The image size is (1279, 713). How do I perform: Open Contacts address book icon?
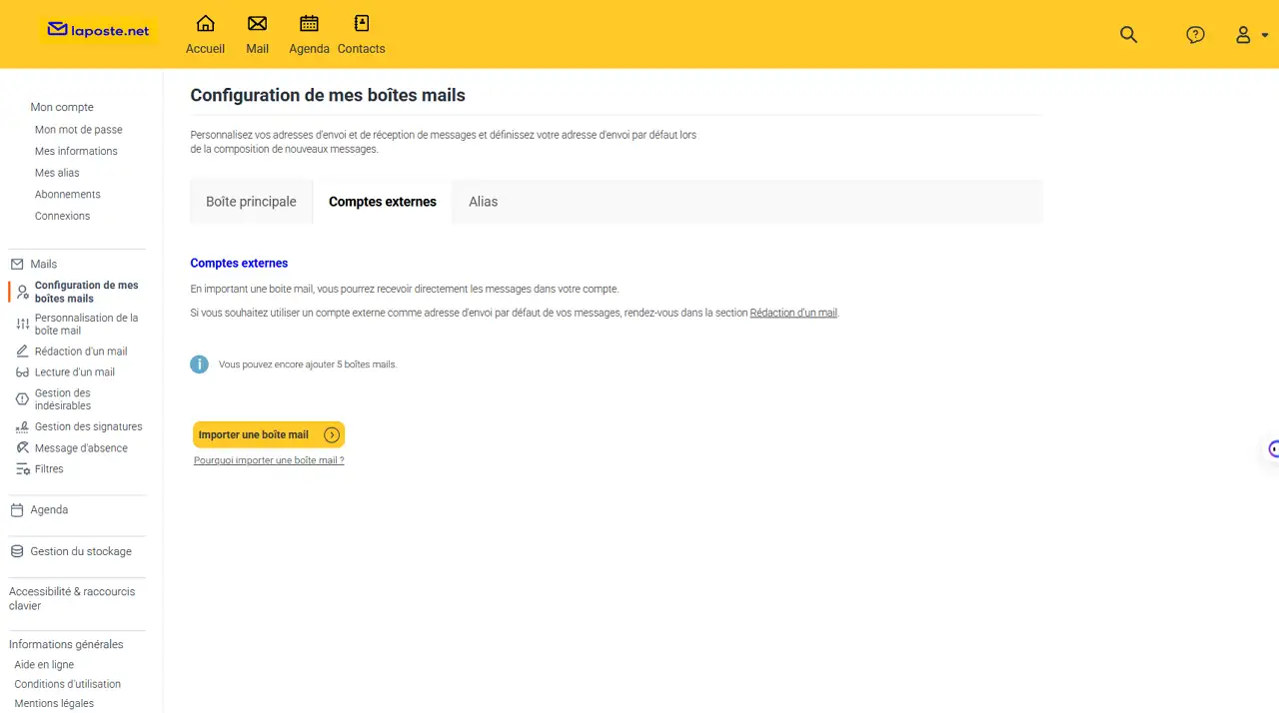361,24
